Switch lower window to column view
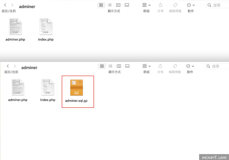229x160 pixels. [x=119, y=66]
